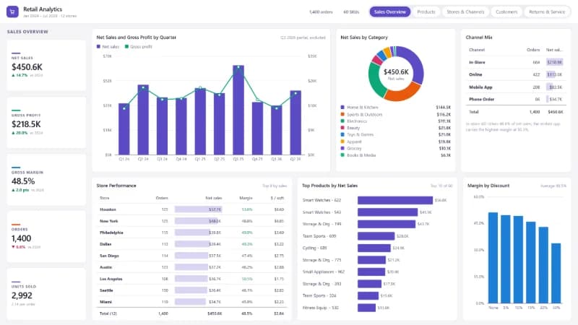The width and height of the screenshot is (578, 325).
Task: Open the Products tab
Action: click(x=426, y=12)
